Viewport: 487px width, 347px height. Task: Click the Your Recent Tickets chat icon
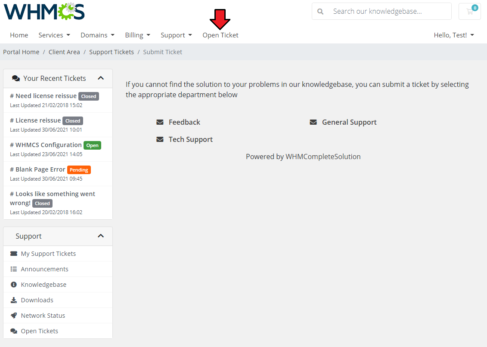[16, 78]
